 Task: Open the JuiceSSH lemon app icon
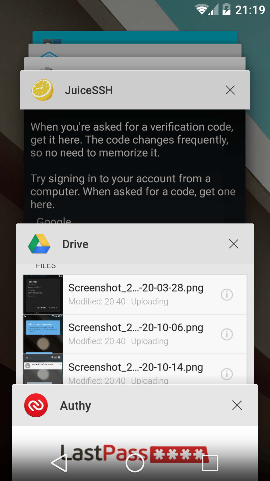pos(42,90)
